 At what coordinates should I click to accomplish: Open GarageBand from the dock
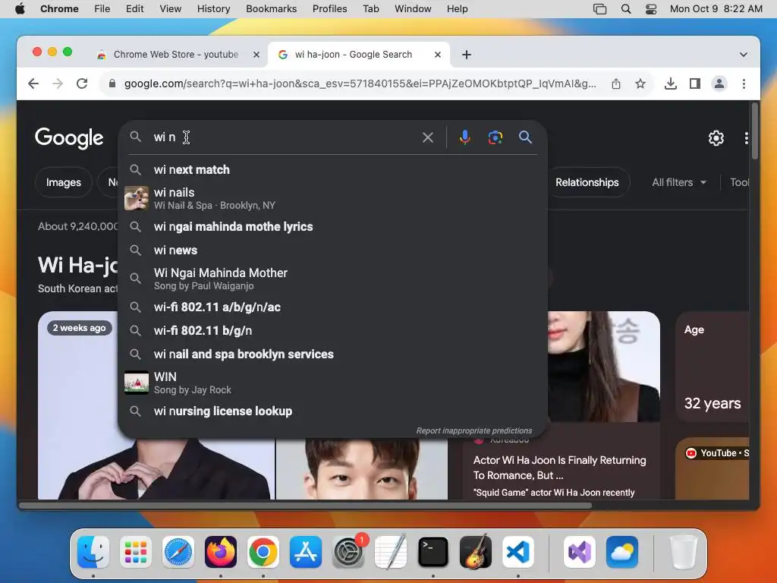[476, 552]
